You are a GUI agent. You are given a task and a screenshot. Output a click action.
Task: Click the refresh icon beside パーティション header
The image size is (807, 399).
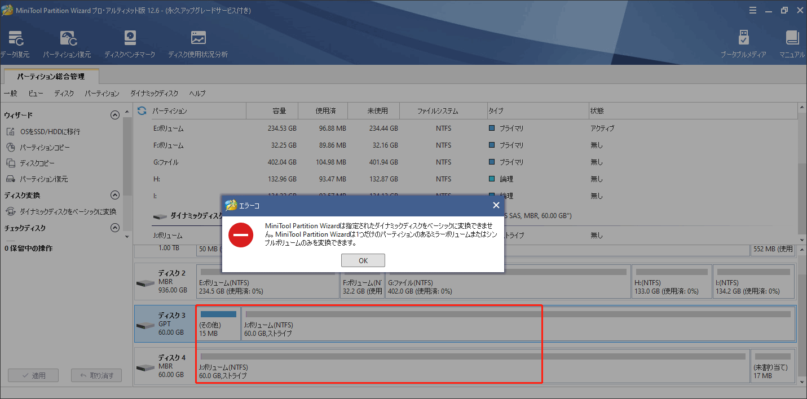coord(142,111)
